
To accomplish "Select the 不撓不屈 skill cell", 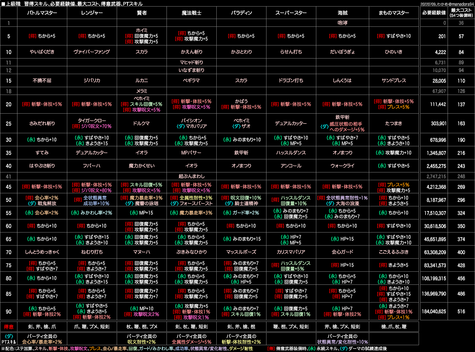I will pyautogui.click(x=42, y=81).
